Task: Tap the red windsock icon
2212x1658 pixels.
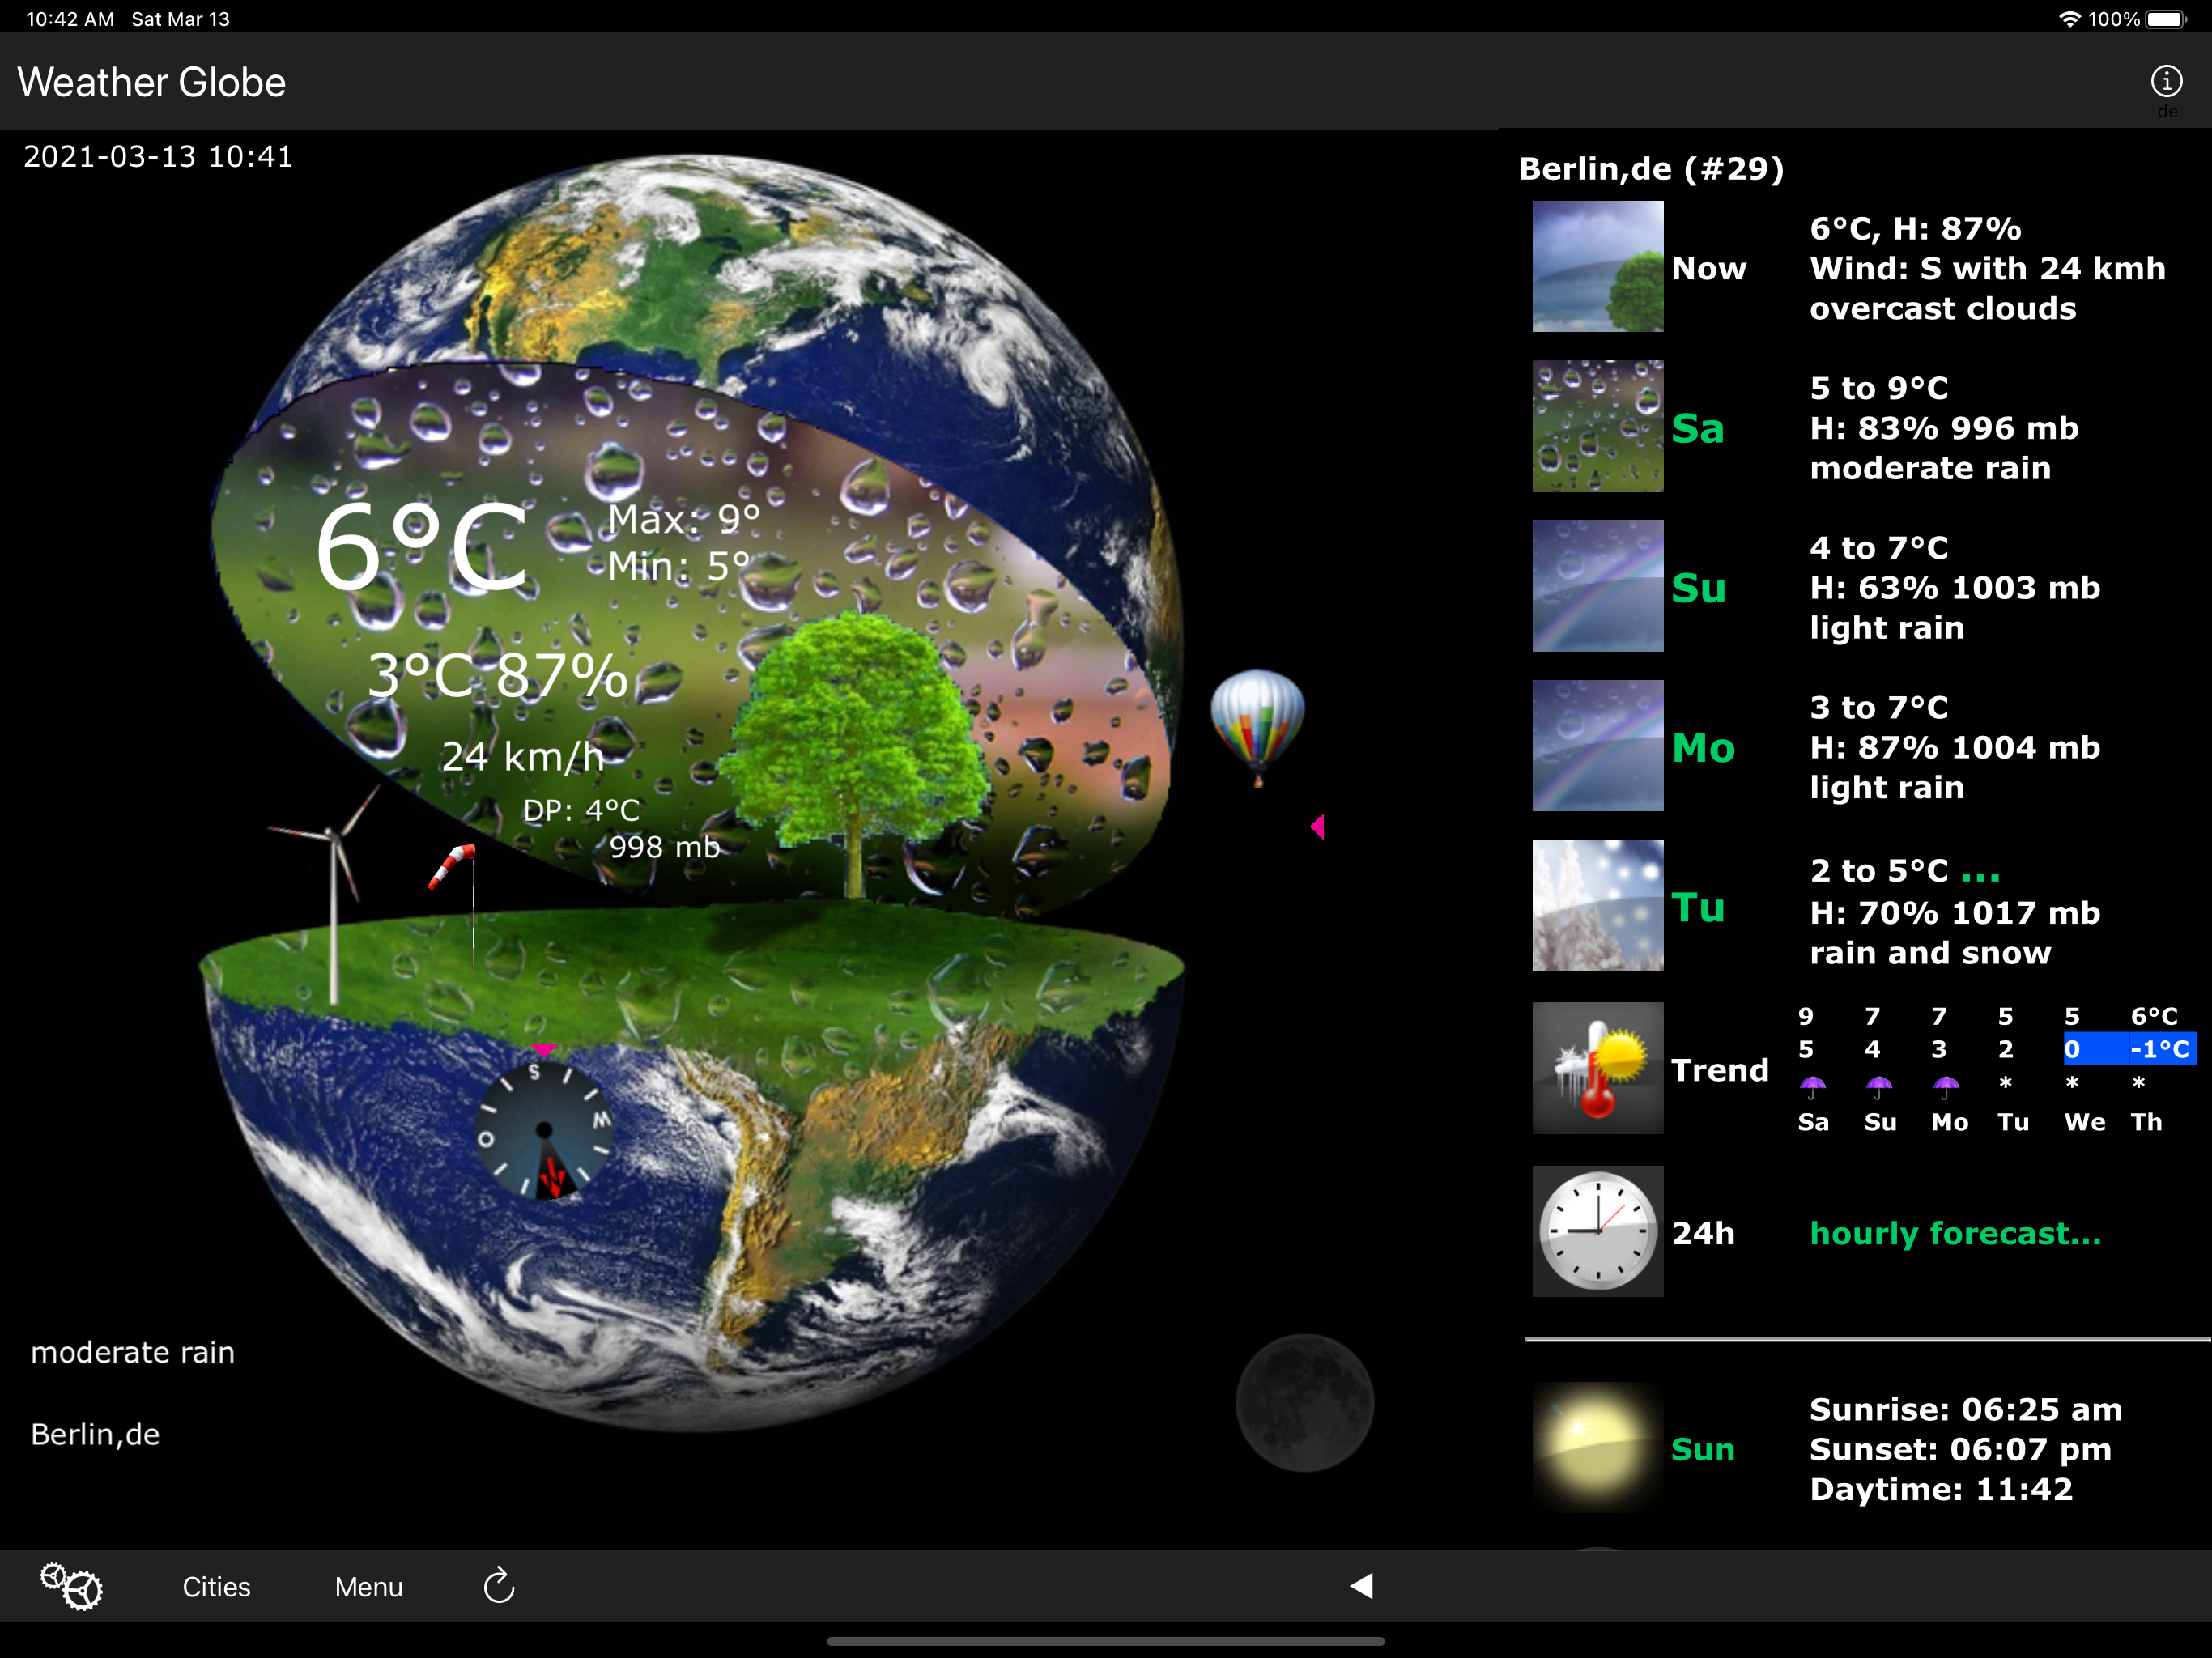Action: 452,865
